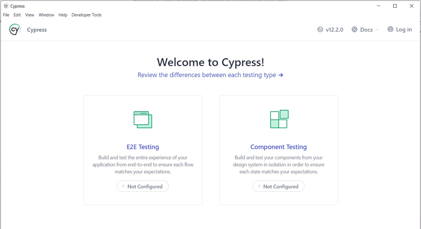Click the v12.2.0 version badge icon
This screenshot has width=421, height=229.
pyautogui.click(x=320, y=30)
